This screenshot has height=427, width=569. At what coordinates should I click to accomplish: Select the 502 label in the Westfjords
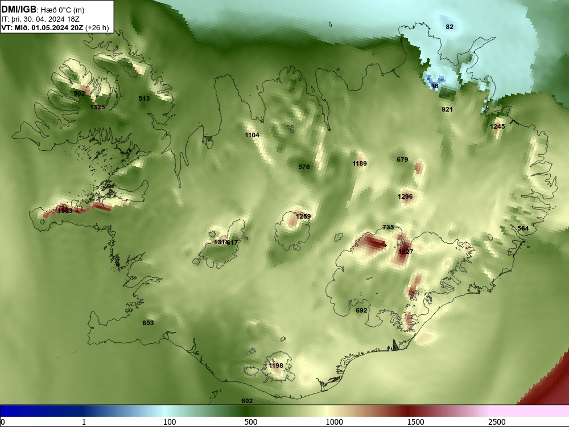coord(79,93)
